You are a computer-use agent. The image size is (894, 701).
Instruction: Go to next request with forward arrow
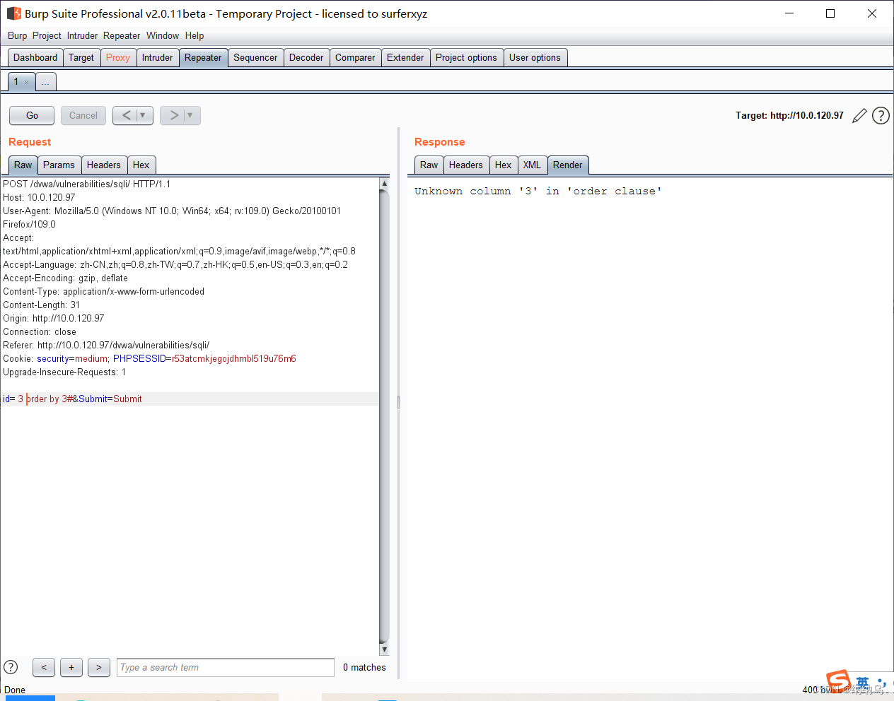173,115
